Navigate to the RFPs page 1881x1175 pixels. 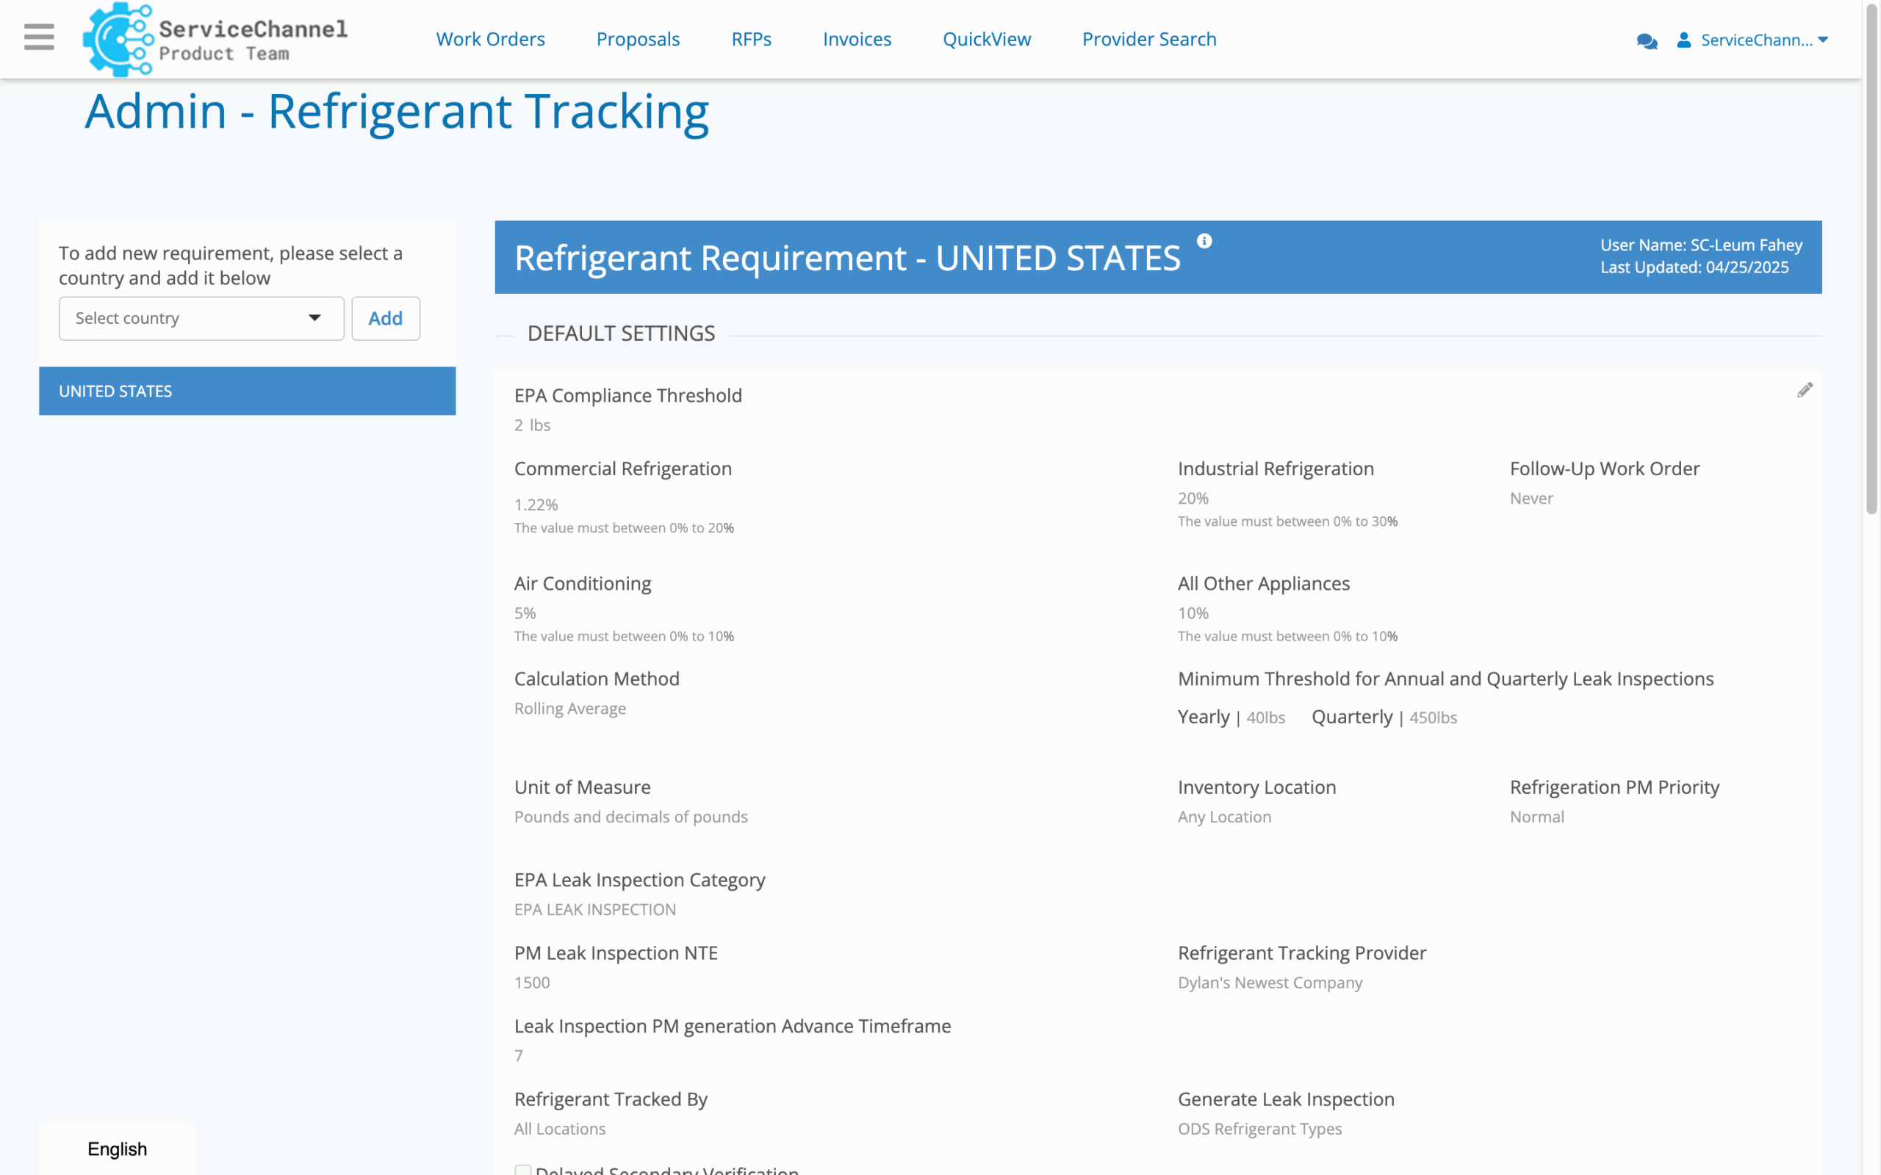tap(751, 39)
